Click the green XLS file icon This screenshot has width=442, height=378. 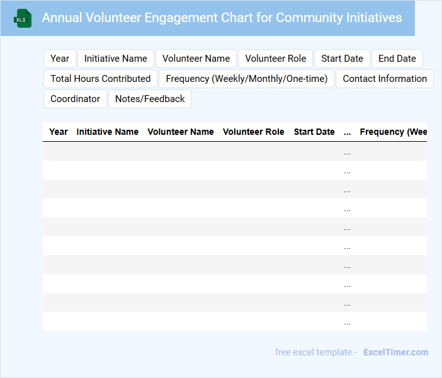click(23, 18)
